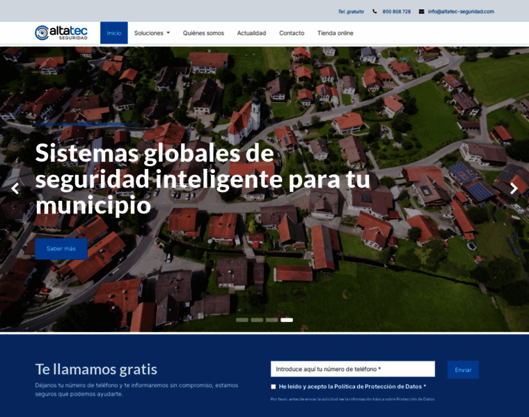The image size is (529, 417).
Task: Select the third carousel slide indicator
Action: pyautogui.click(x=271, y=320)
